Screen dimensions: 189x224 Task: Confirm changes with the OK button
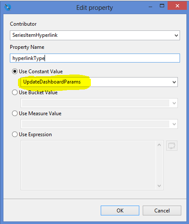click(120, 210)
